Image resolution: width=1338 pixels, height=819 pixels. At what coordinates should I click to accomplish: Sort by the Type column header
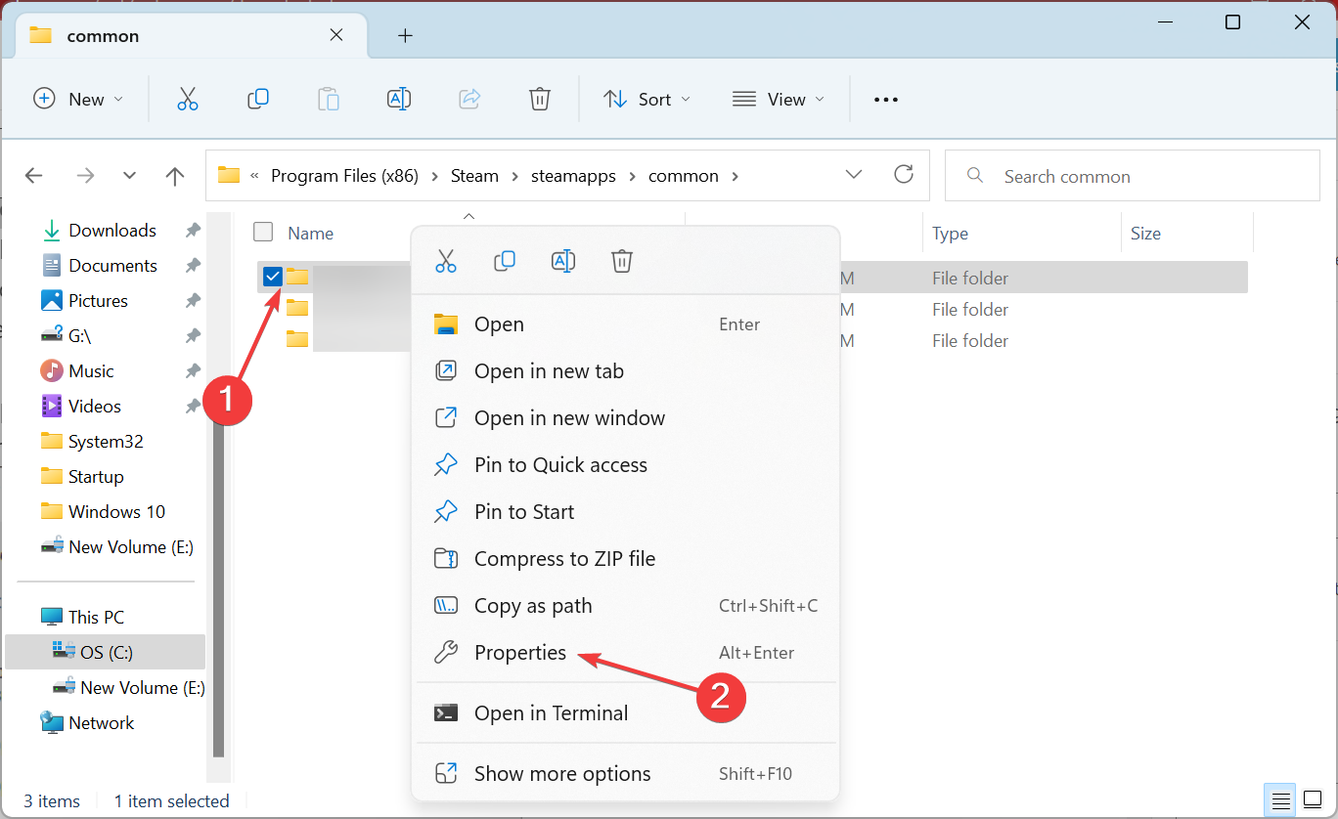[x=950, y=234]
